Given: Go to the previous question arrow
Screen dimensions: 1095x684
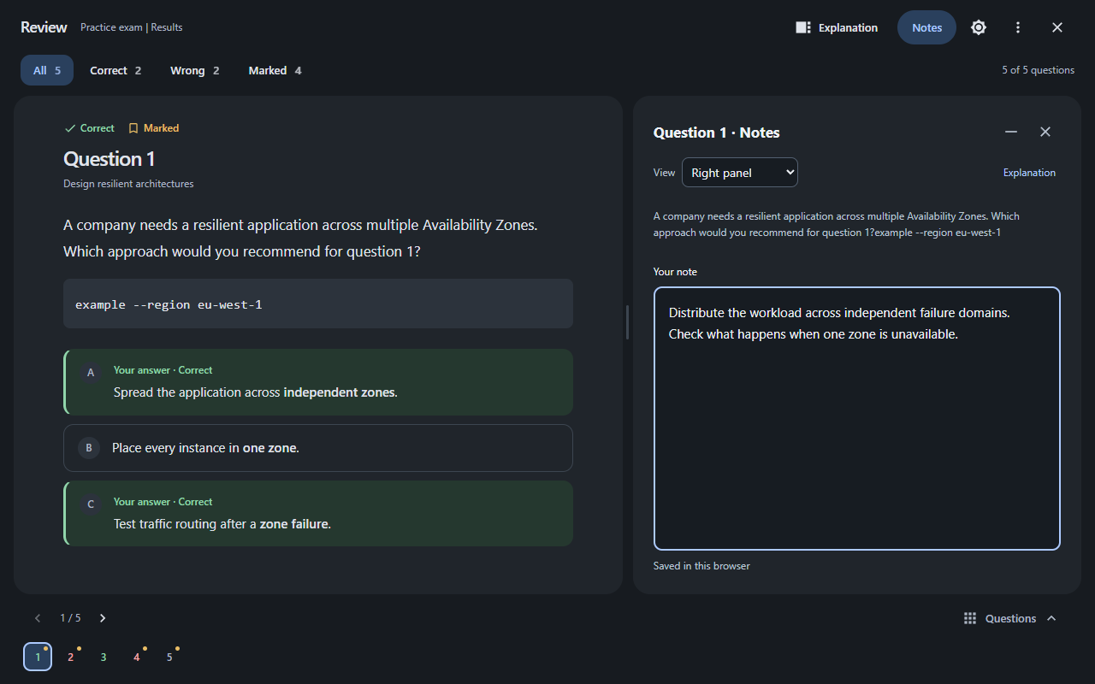Looking at the screenshot, I should click(x=38, y=618).
